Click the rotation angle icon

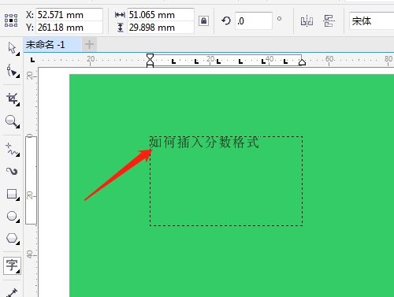(x=226, y=20)
